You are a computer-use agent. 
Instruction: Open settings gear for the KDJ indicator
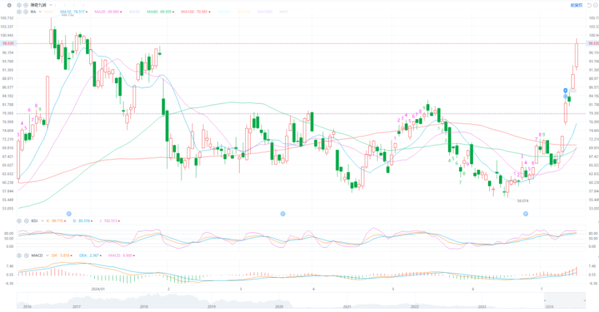click(19, 221)
